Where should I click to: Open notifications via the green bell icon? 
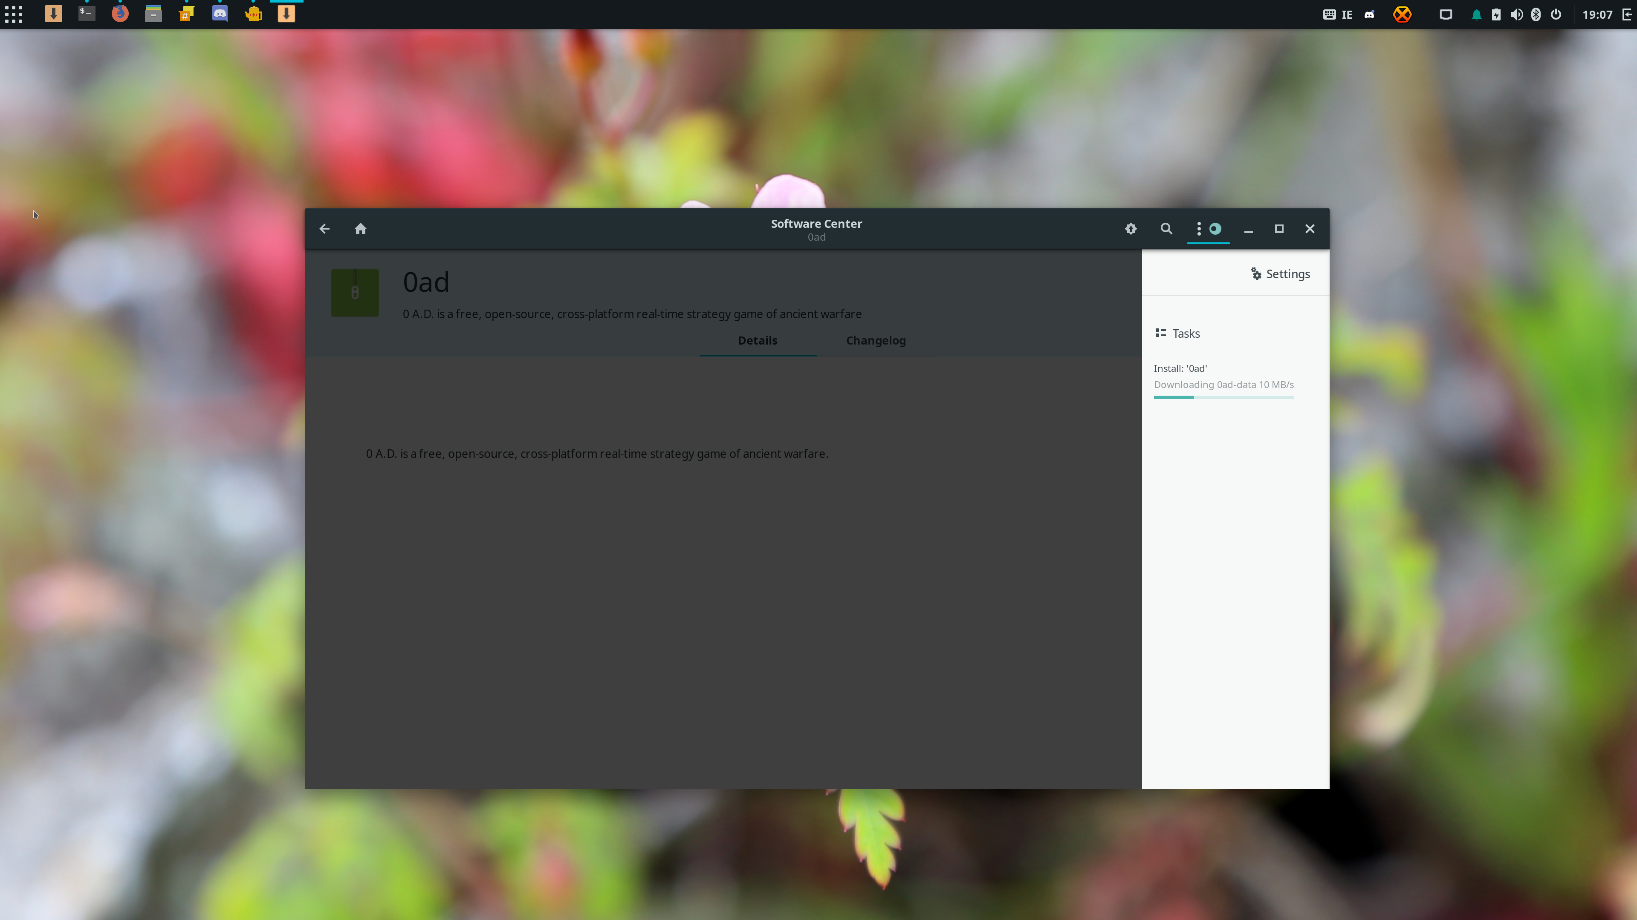pyautogui.click(x=1476, y=14)
